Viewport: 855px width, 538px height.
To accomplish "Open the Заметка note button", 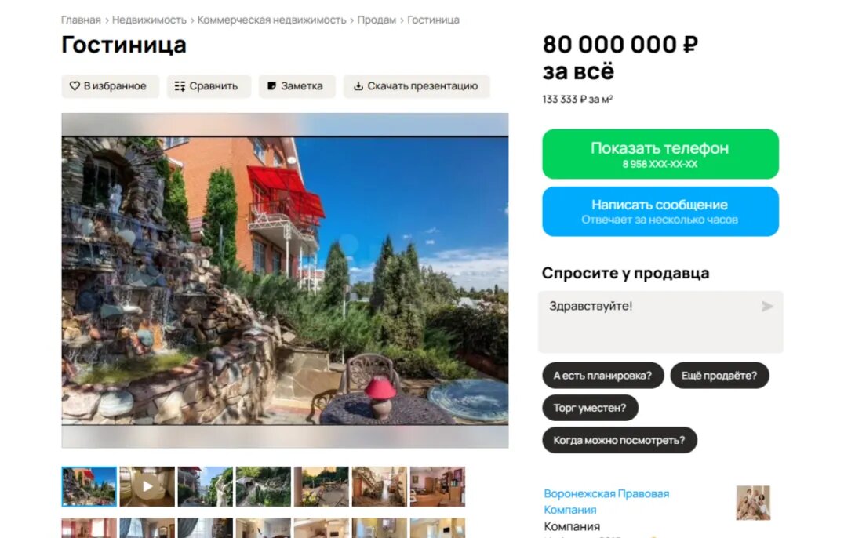I will tap(297, 86).
